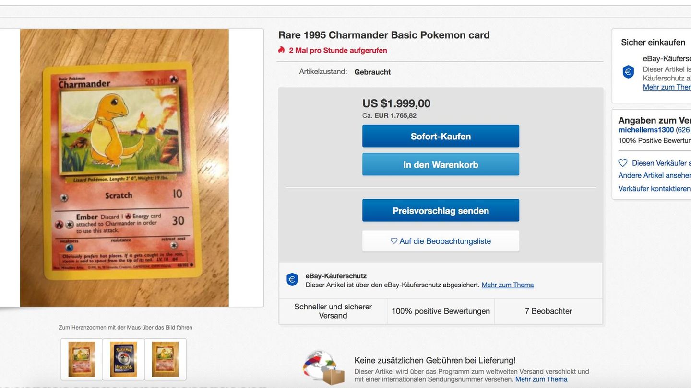Screen dimensions: 691x388
Task: Click the eBay-Käuferschutz euro shield icon
Action: point(292,280)
